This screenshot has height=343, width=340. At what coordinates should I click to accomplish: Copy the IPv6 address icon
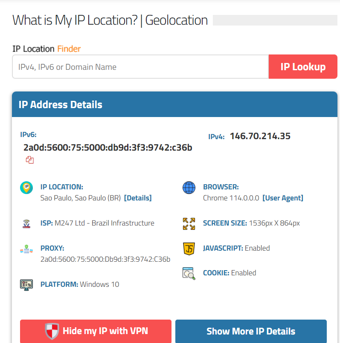tap(29, 160)
